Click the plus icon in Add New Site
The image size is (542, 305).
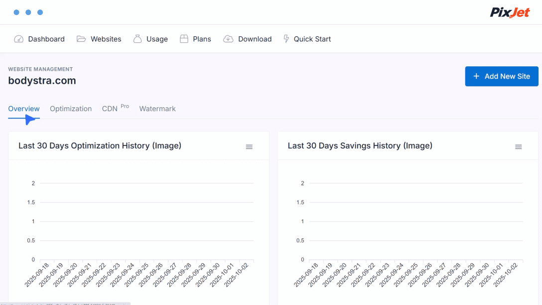476,76
